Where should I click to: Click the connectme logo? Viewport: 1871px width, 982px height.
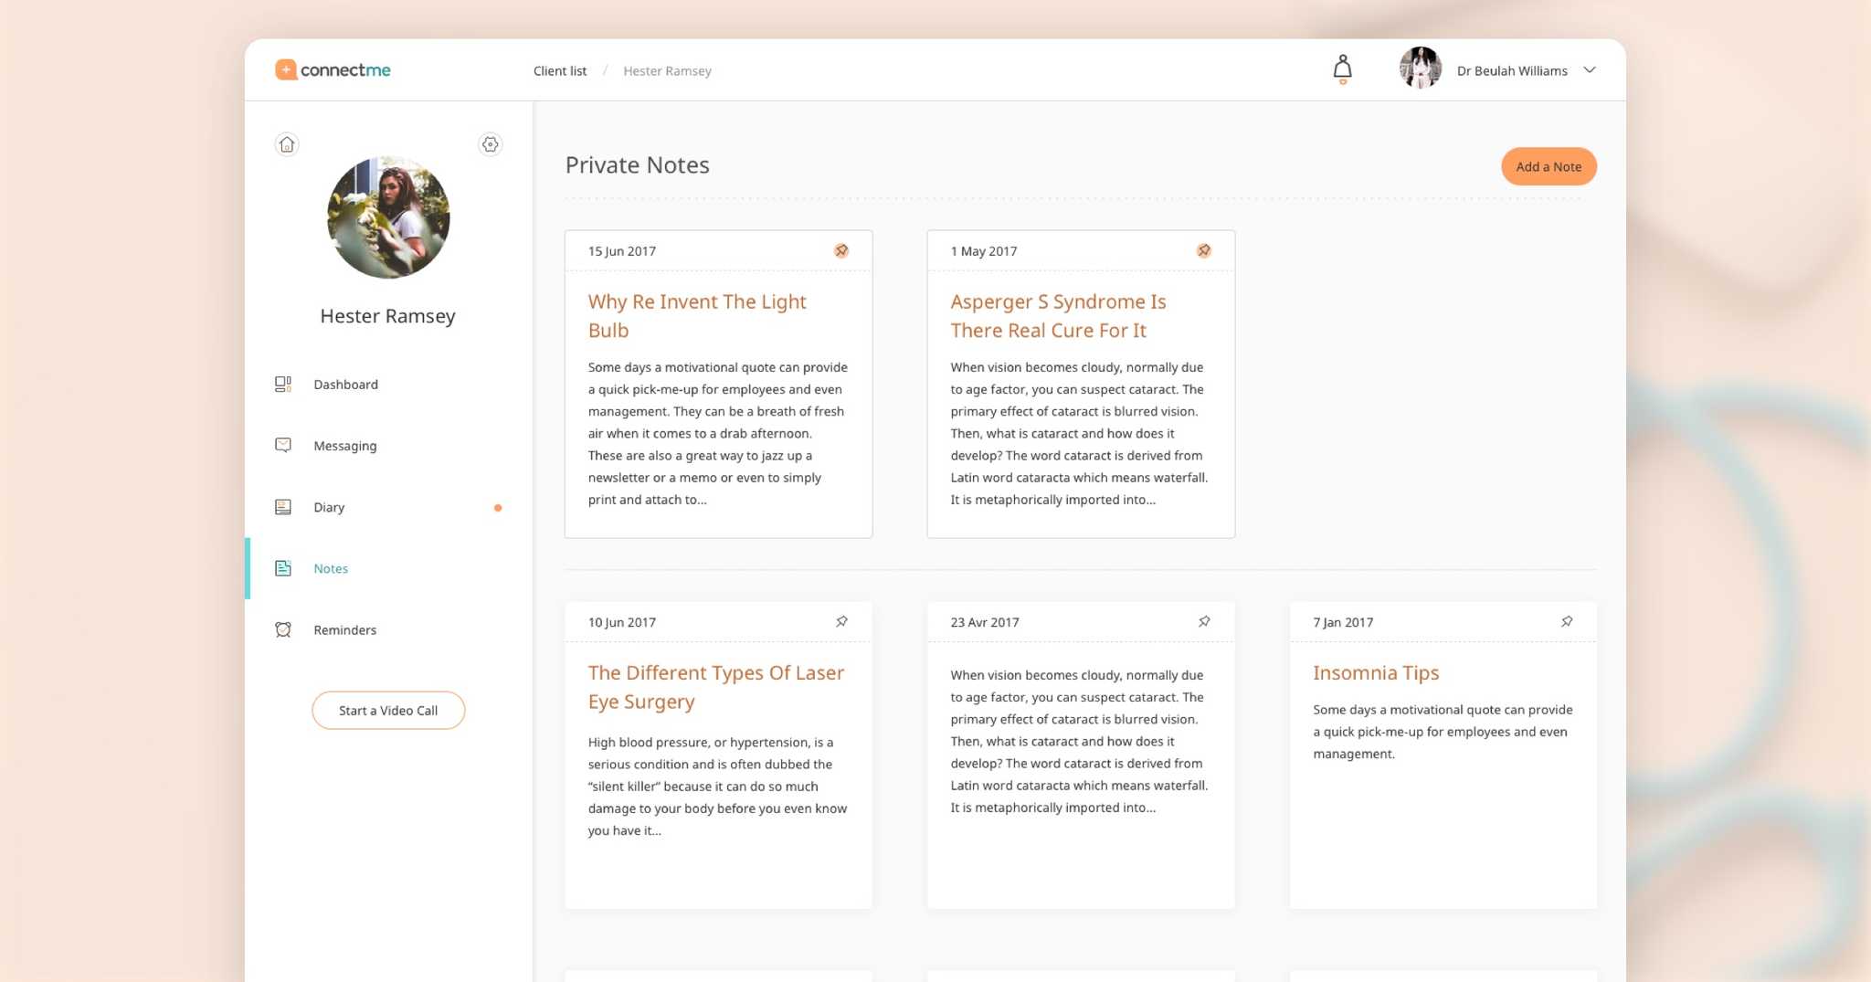coord(333,69)
